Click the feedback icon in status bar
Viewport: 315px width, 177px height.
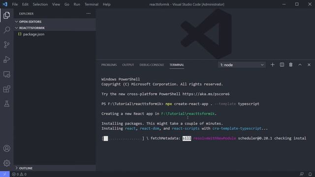pos(302,174)
